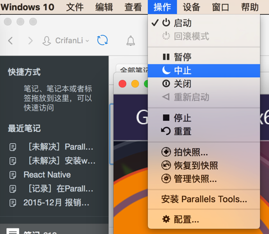
Task: Click the 最近笔记 sidebar heading
Action: (24, 128)
